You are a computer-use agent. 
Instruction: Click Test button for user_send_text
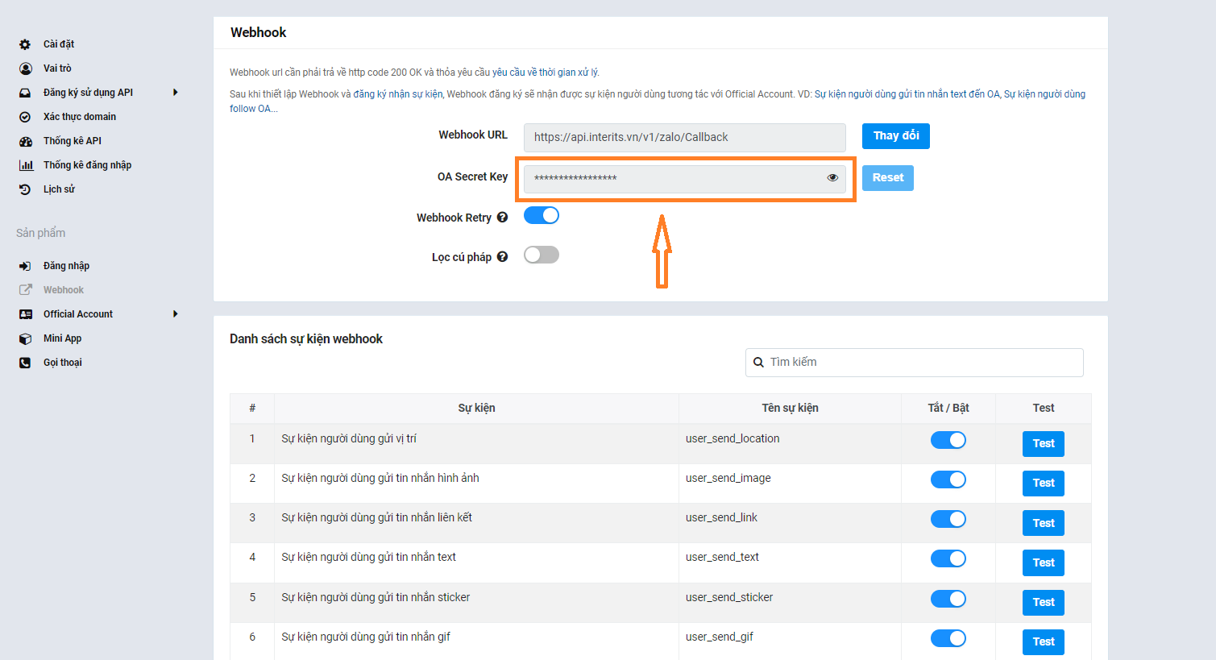pyautogui.click(x=1043, y=562)
